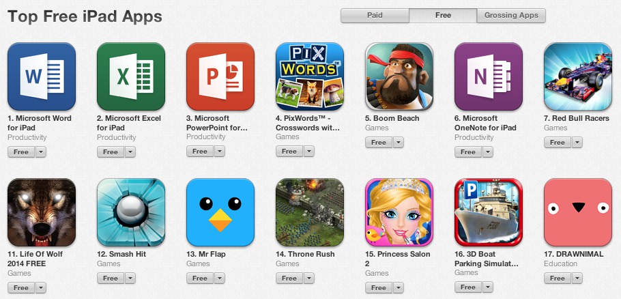Open dropdown arrow next to Boom Beach Free button
The width and height of the screenshot is (621, 299).
pyautogui.click(x=399, y=143)
